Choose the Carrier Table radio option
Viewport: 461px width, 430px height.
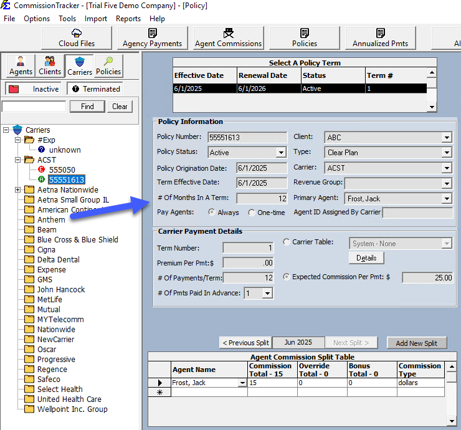tap(287, 242)
